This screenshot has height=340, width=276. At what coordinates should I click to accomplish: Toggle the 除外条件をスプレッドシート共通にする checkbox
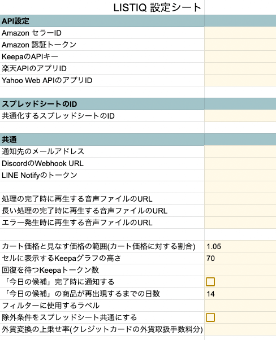(210, 317)
